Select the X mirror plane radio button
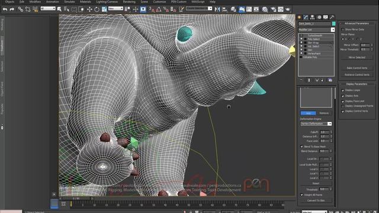This screenshot has width=379, height=213. tap(343, 39)
